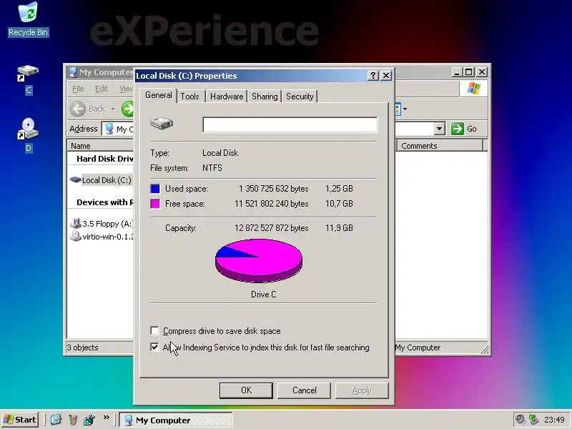The height and width of the screenshot is (429, 572).
Task: Click the '3 objects' status bar text
Action: [x=82, y=347]
